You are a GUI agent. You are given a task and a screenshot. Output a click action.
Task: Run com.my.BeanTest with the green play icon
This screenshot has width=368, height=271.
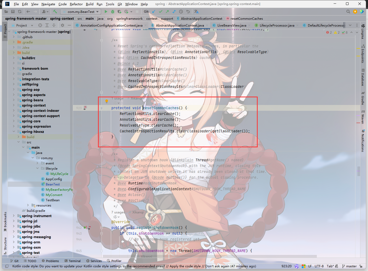(x=106, y=12)
